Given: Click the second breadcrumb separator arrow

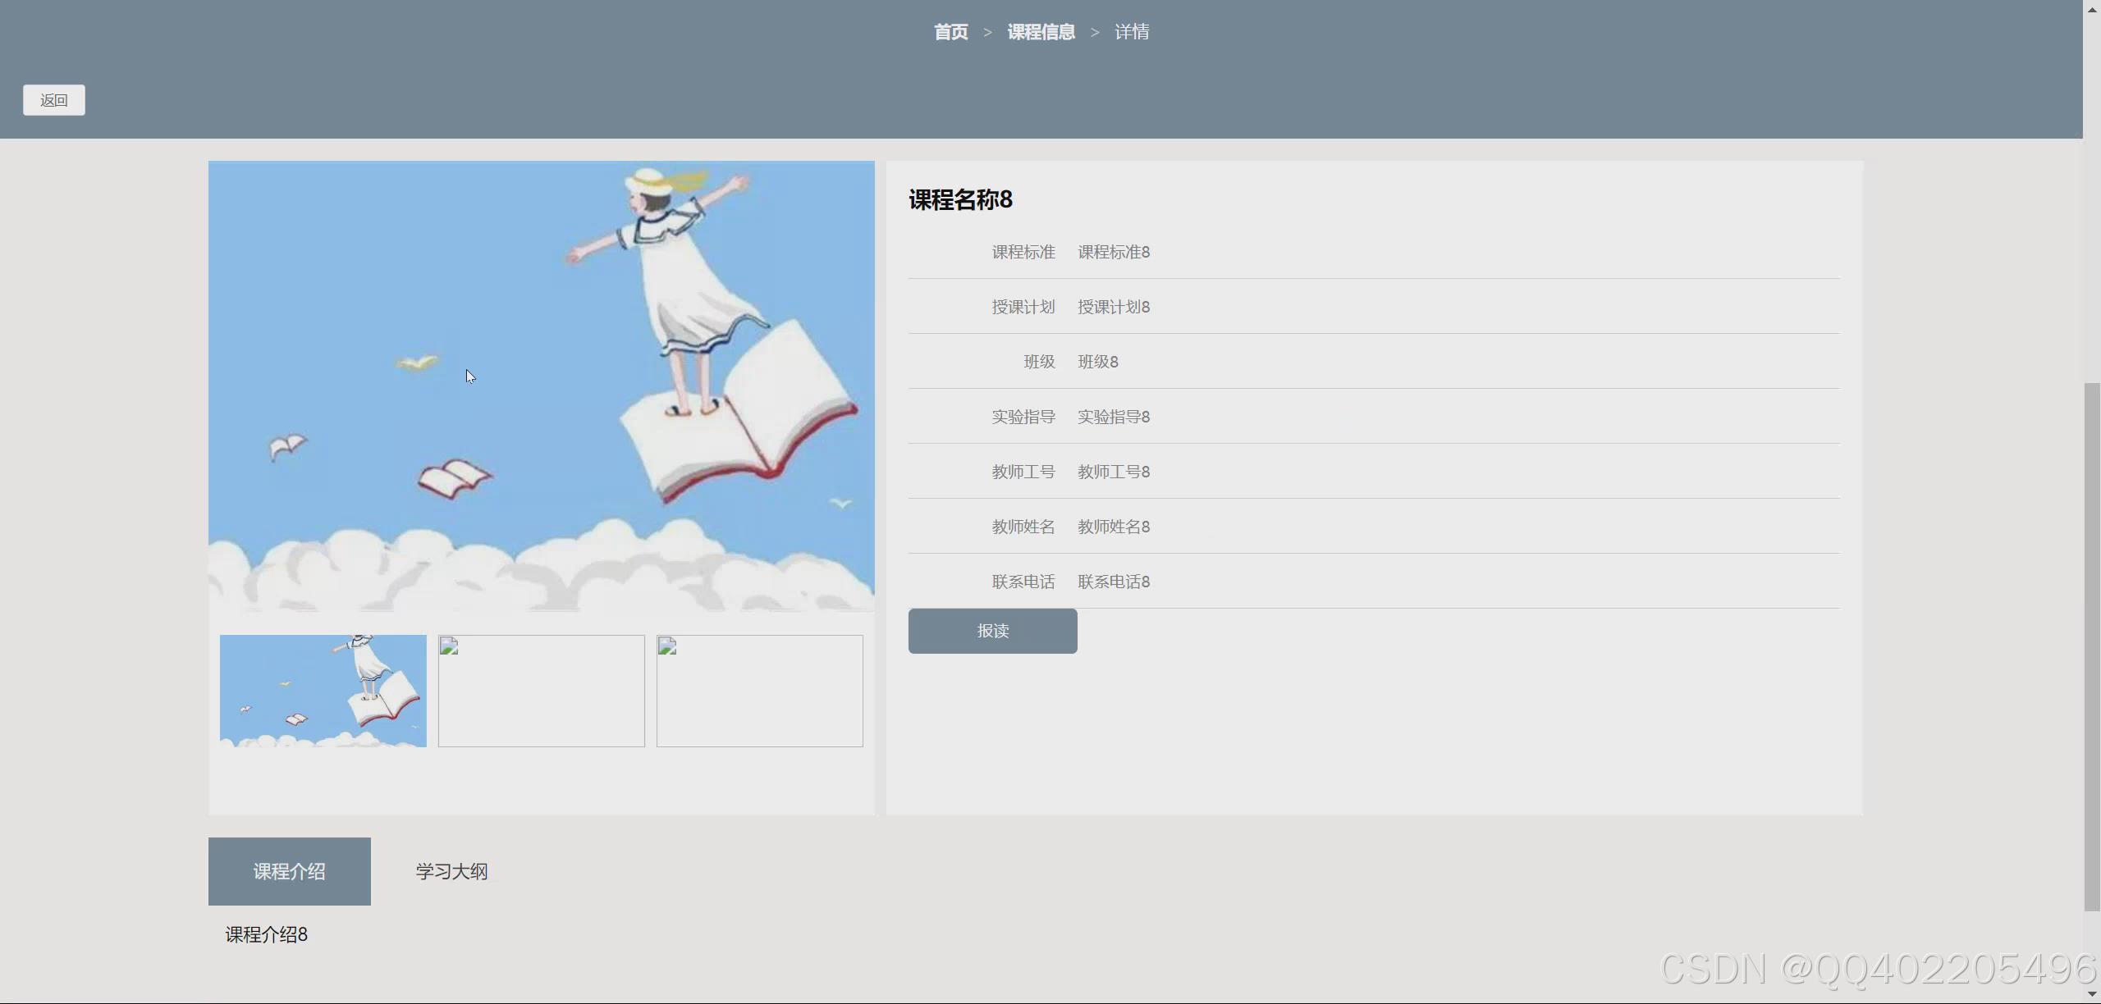Looking at the screenshot, I should click(x=1094, y=32).
